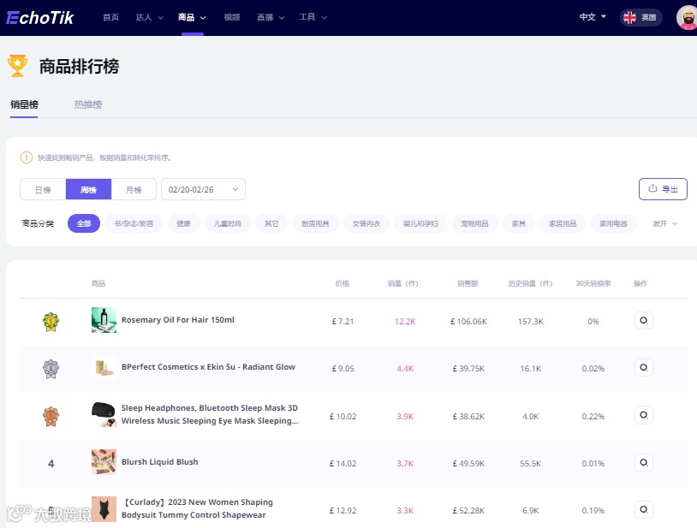Open the 02/20-02/26 date range dropdown
The height and width of the screenshot is (528, 697).
(x=203, y=190)
